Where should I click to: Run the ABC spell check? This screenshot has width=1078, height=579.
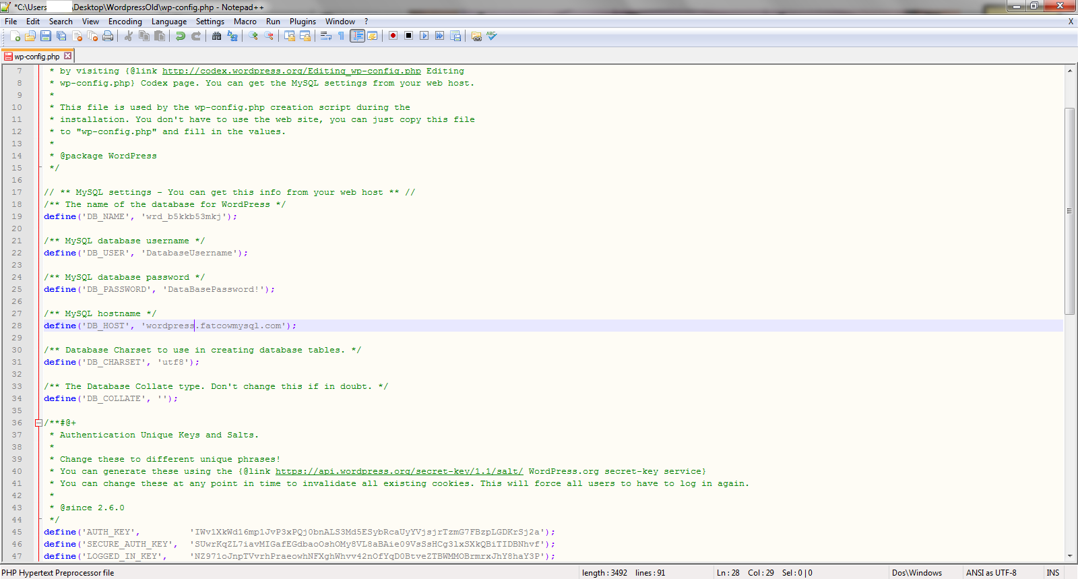pos(492,36)
